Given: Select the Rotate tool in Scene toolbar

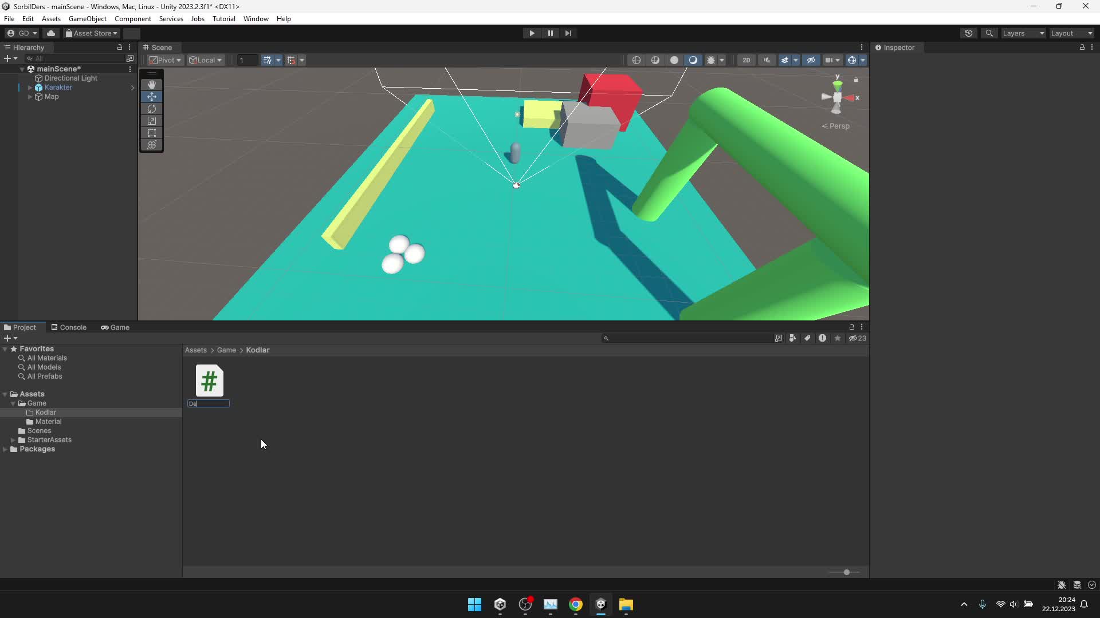Looking at the screenshot, I should point(151,109).
